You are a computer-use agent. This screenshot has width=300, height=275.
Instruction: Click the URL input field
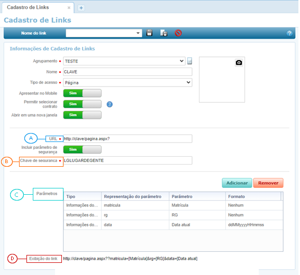pos(128,139)
